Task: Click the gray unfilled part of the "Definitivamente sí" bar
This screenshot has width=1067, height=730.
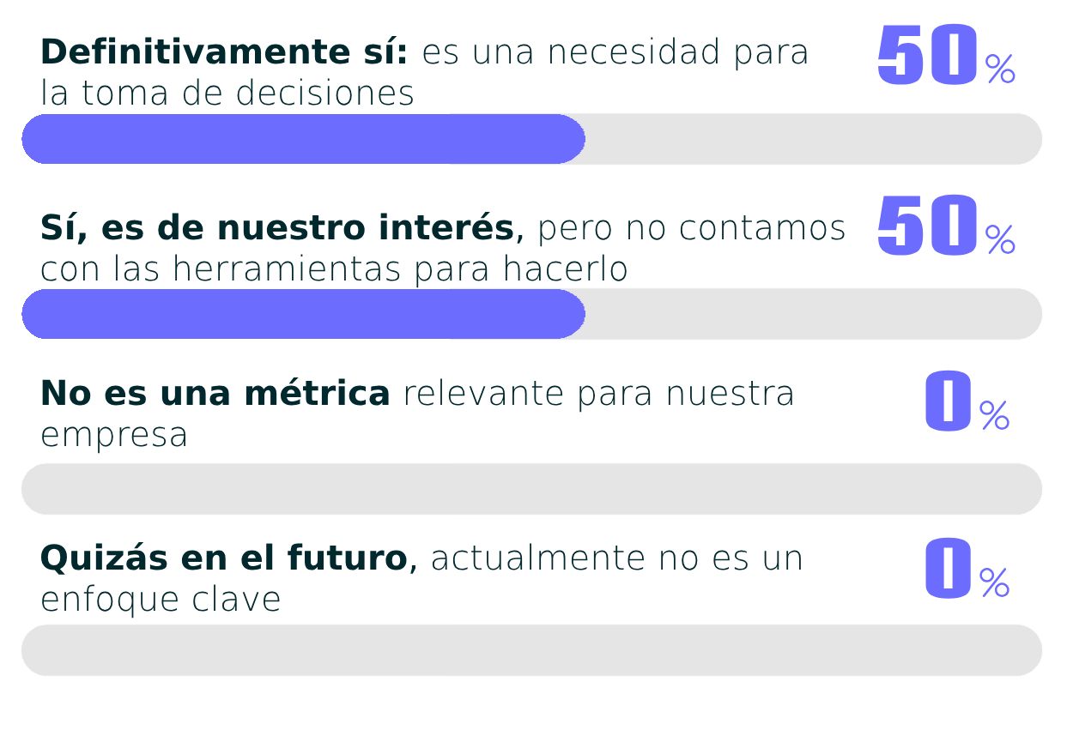Action: [814, 139]
